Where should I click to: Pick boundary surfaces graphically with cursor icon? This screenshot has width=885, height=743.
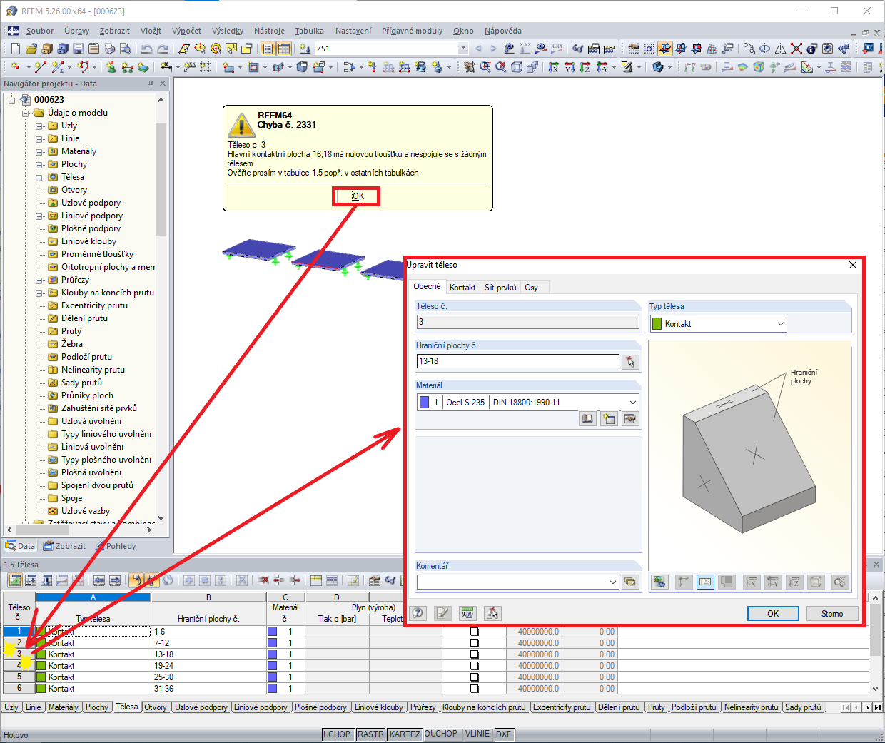pyautogui.click(x=630, y=362)
